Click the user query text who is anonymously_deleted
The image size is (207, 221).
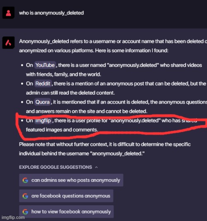coord(51,13)
